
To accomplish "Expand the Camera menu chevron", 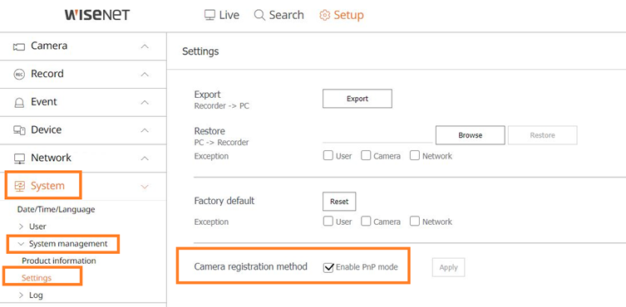I will (x=145, y=46).
